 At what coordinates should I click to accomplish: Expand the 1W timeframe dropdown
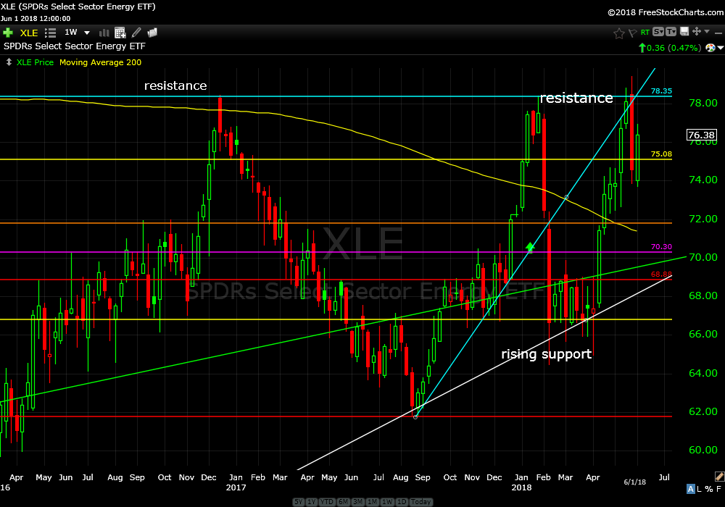click(87, 33)
